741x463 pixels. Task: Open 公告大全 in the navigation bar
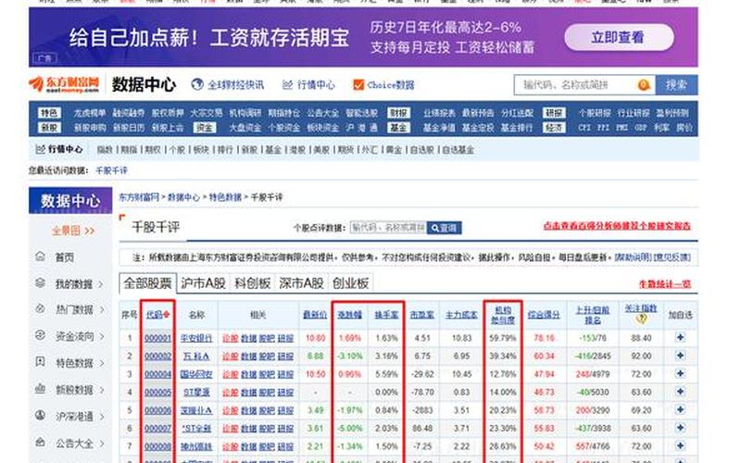pyautogui.click(x=322, y=113)
